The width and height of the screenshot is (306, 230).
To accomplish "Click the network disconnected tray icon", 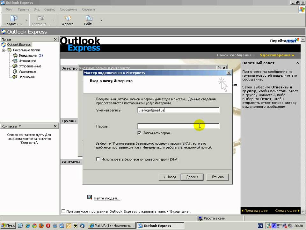I will point(285,226).
